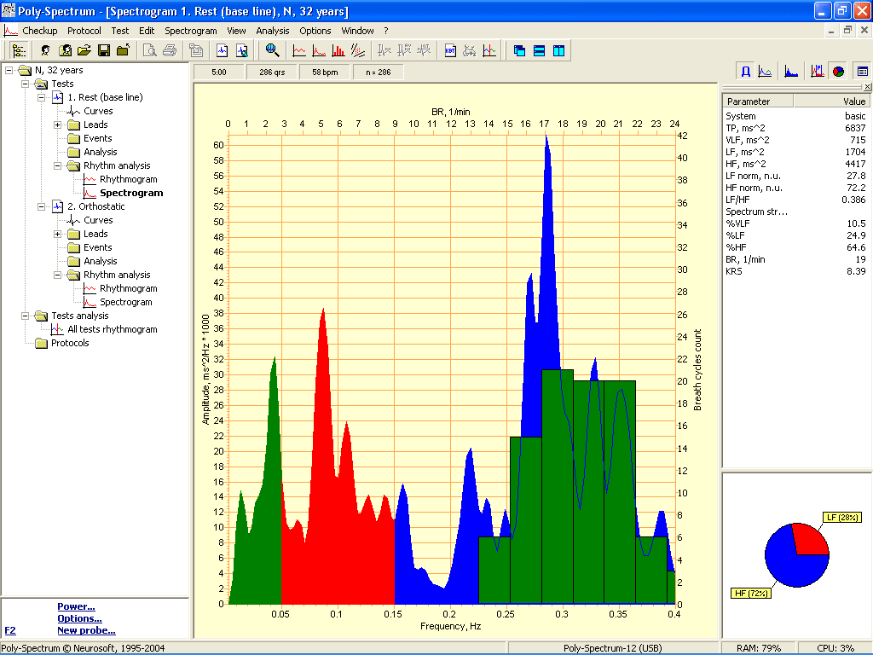This screenshot has height=655, width=873.
Task: Click the diagonal scatter lines toolbar icon
Action: pyautogui.click(x=358, y=50)
